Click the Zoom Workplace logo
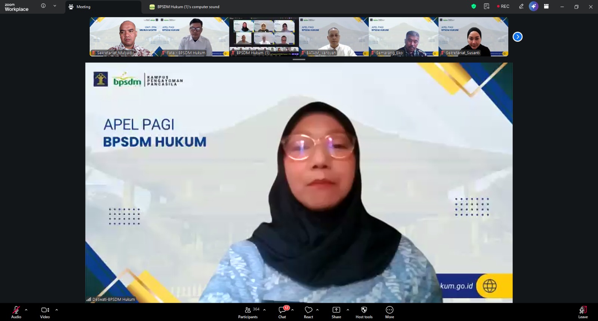Image resolution: width=598 pixels, height=321 pixels. [x=16, y=7]
